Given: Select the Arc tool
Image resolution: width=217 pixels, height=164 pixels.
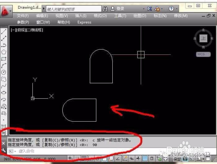Looking at the screenshot, I should tap(4, 65).
